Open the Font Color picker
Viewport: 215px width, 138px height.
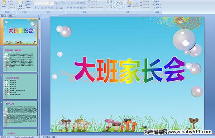[x=61, y=8]
